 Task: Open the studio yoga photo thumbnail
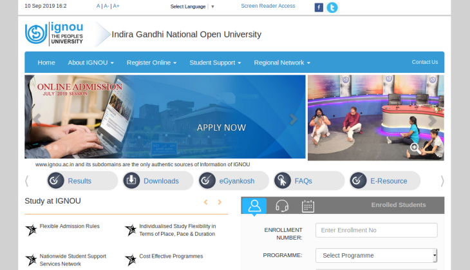click(376, 117)
